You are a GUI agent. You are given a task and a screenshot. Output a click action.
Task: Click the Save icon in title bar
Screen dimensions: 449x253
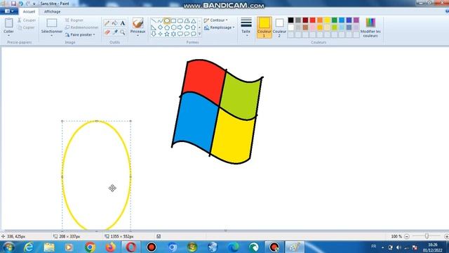(x=13, y=4)
